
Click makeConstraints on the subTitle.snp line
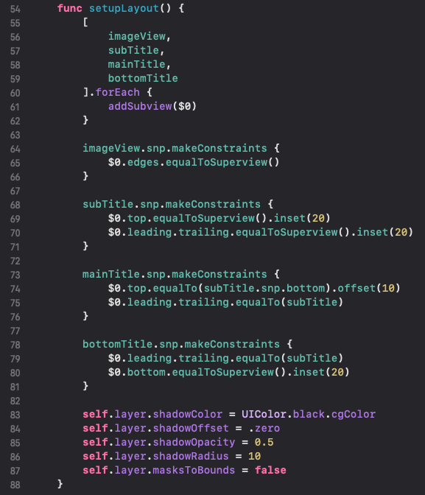[213, 204]
